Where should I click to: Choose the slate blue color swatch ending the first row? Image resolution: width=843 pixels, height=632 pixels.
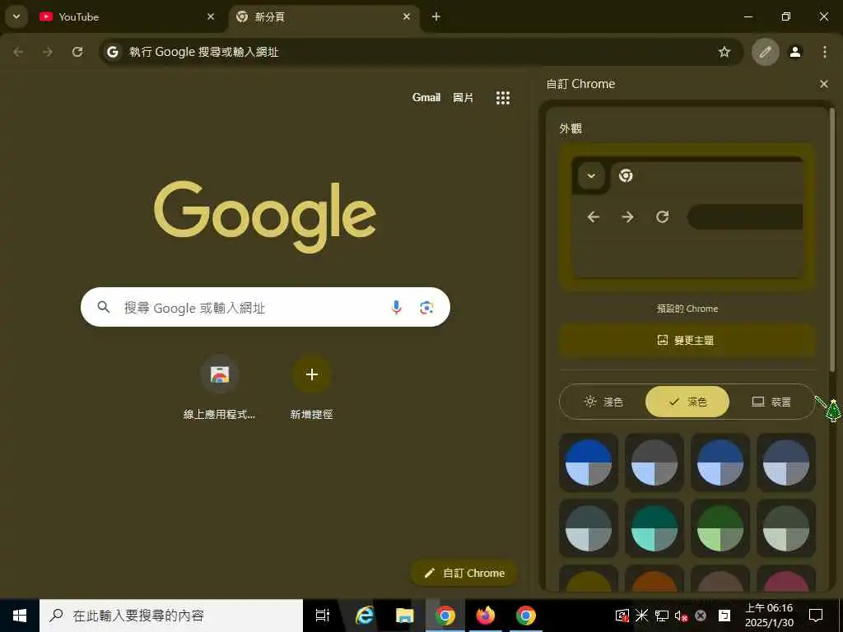point(786,462)
